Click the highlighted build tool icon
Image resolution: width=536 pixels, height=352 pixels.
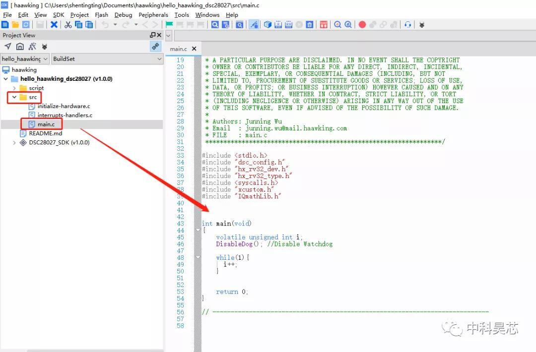pos(254,25)
